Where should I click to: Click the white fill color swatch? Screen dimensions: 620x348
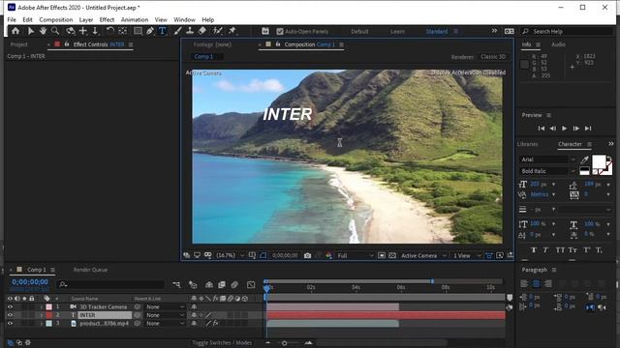[599, 161]
